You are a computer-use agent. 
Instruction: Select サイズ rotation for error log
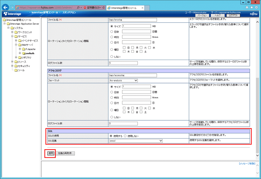[x=112, y=26]
